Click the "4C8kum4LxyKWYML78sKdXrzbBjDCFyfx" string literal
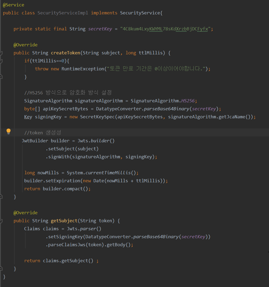This screenshot has height=287, width=269. pyautogui.click(x=165, y=29)
